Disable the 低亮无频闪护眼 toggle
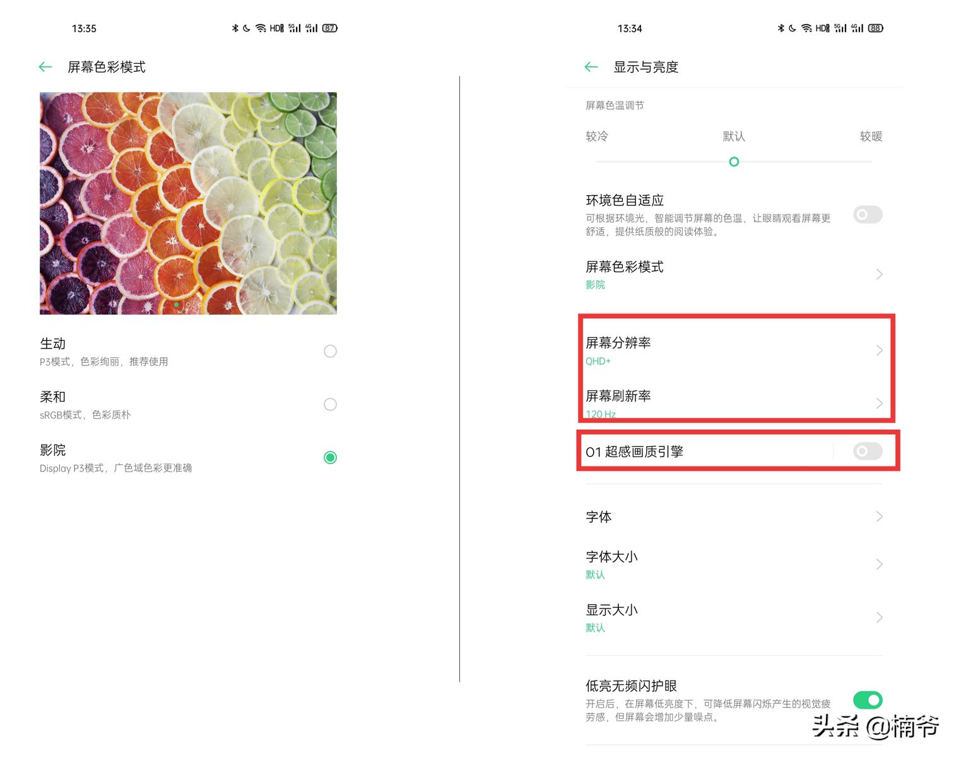Image resolution: width=961 pixels, height=760 pixels. (868, 700)
